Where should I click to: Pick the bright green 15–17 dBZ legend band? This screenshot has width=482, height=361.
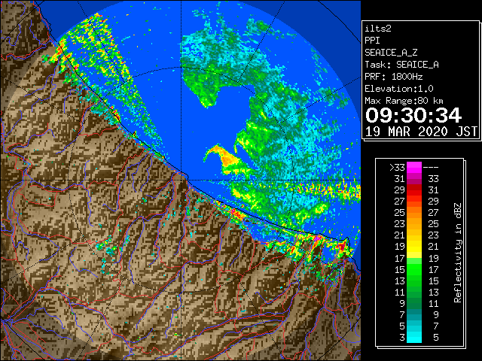414,269
